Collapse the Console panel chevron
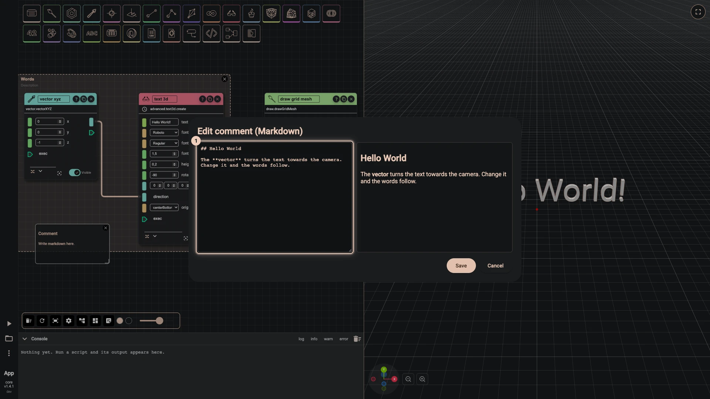Image resolution: width=710 pixels, height=399 pixels. click(x=24, y=339)
